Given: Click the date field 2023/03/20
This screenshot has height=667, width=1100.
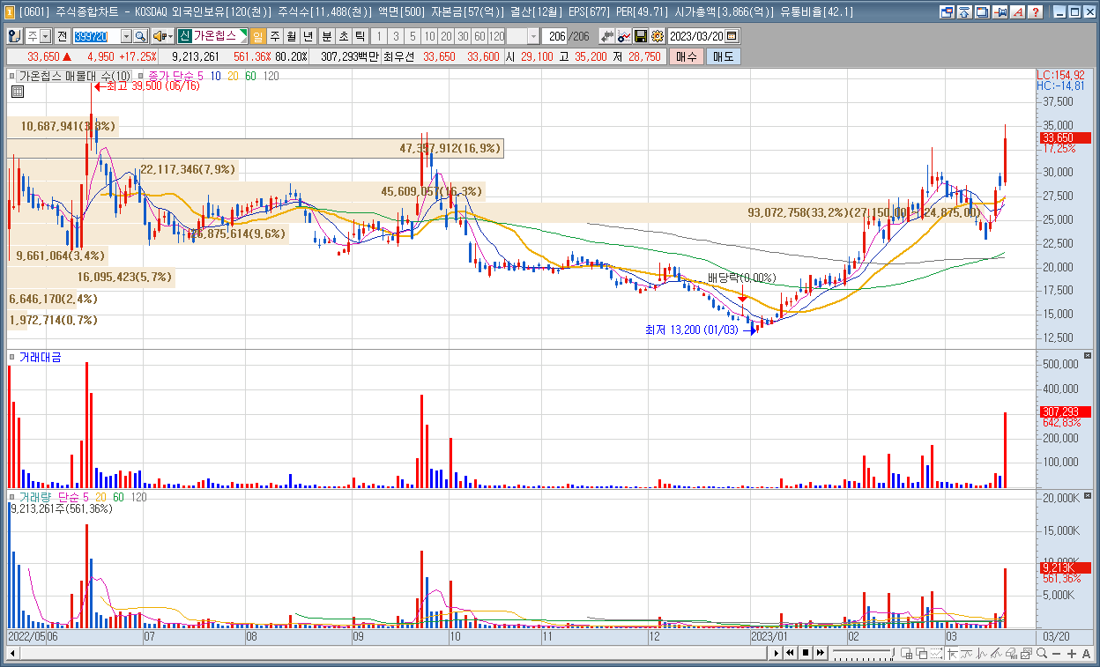Looking at the screenshot, I should coord(696,36).
